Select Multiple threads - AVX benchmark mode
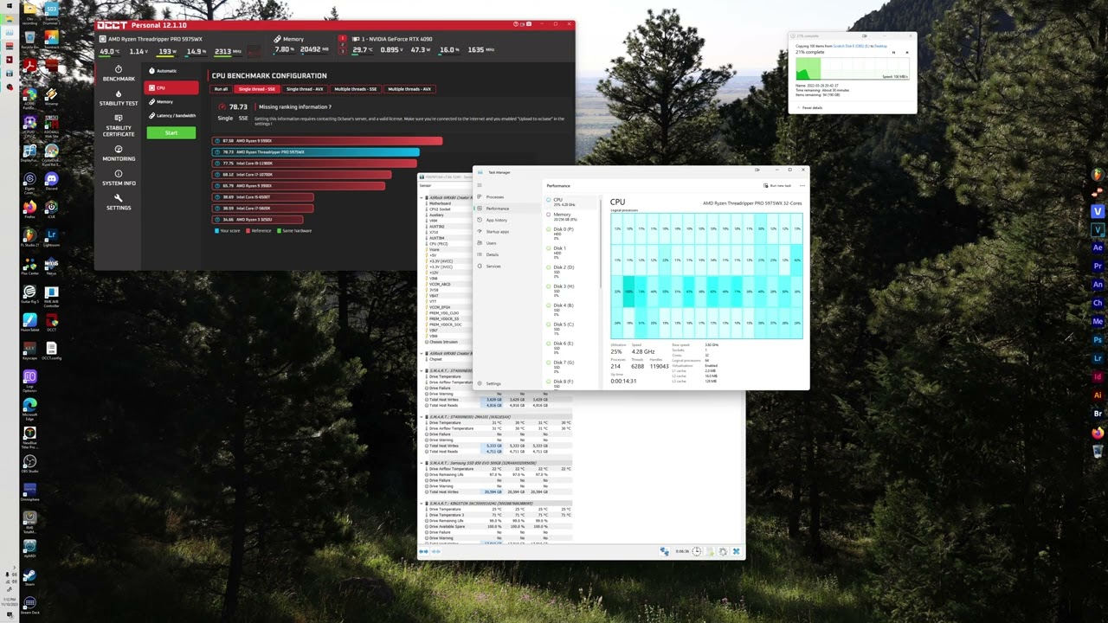1108x623 pixels. pos(409,89)
